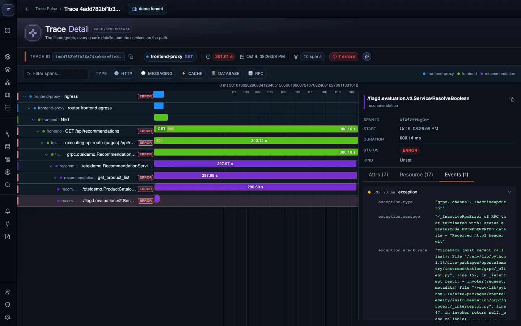The image size is (521, 326).
Task: Open the AI sparkle analysis button
Action: pos(367,57)
